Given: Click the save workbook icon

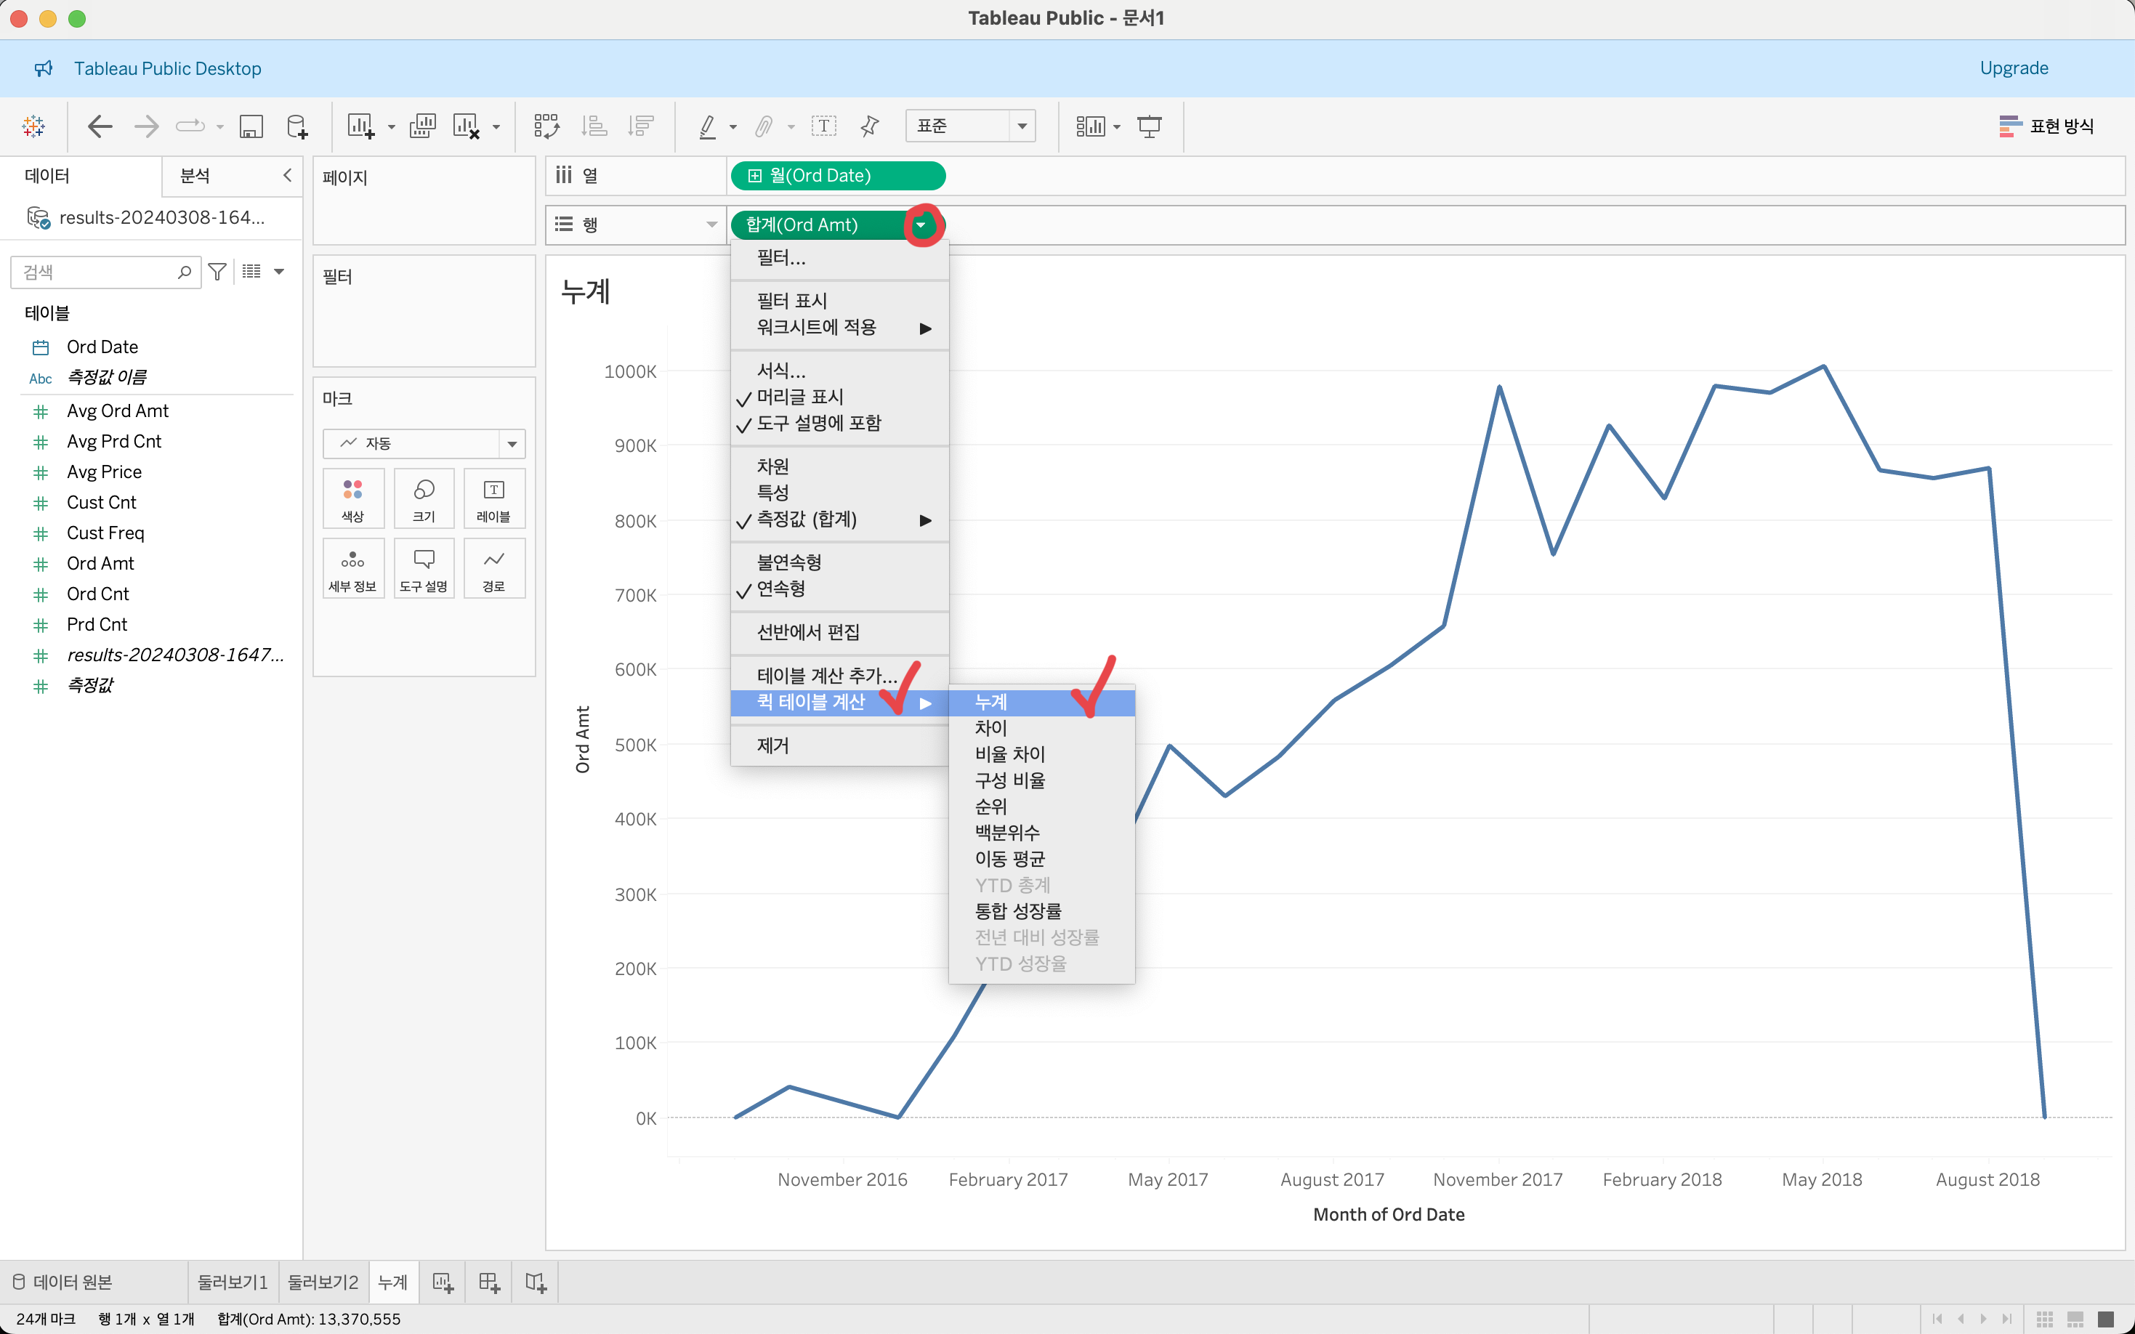Looking at the screenshot, I should tap(251, 126).
